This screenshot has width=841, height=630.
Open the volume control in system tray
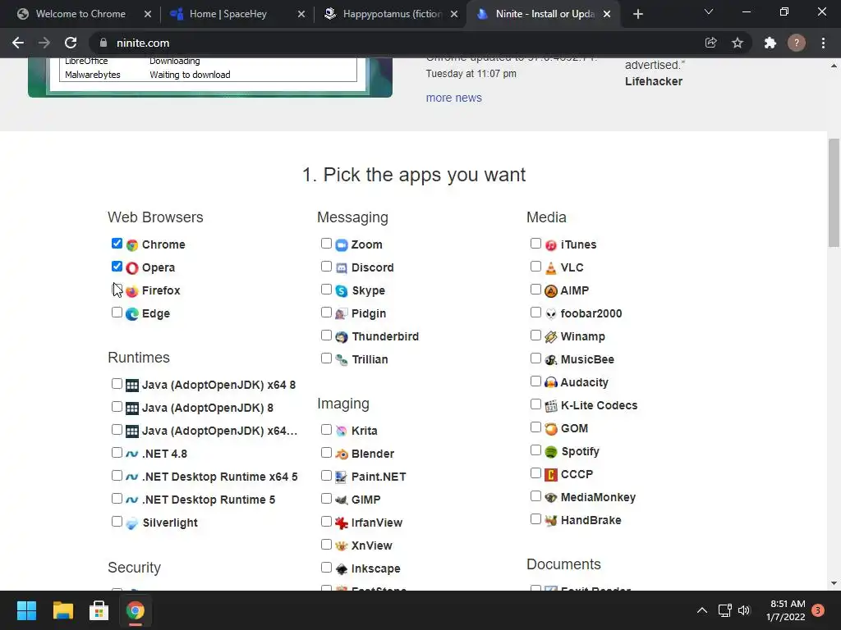[x=744, y=610]
